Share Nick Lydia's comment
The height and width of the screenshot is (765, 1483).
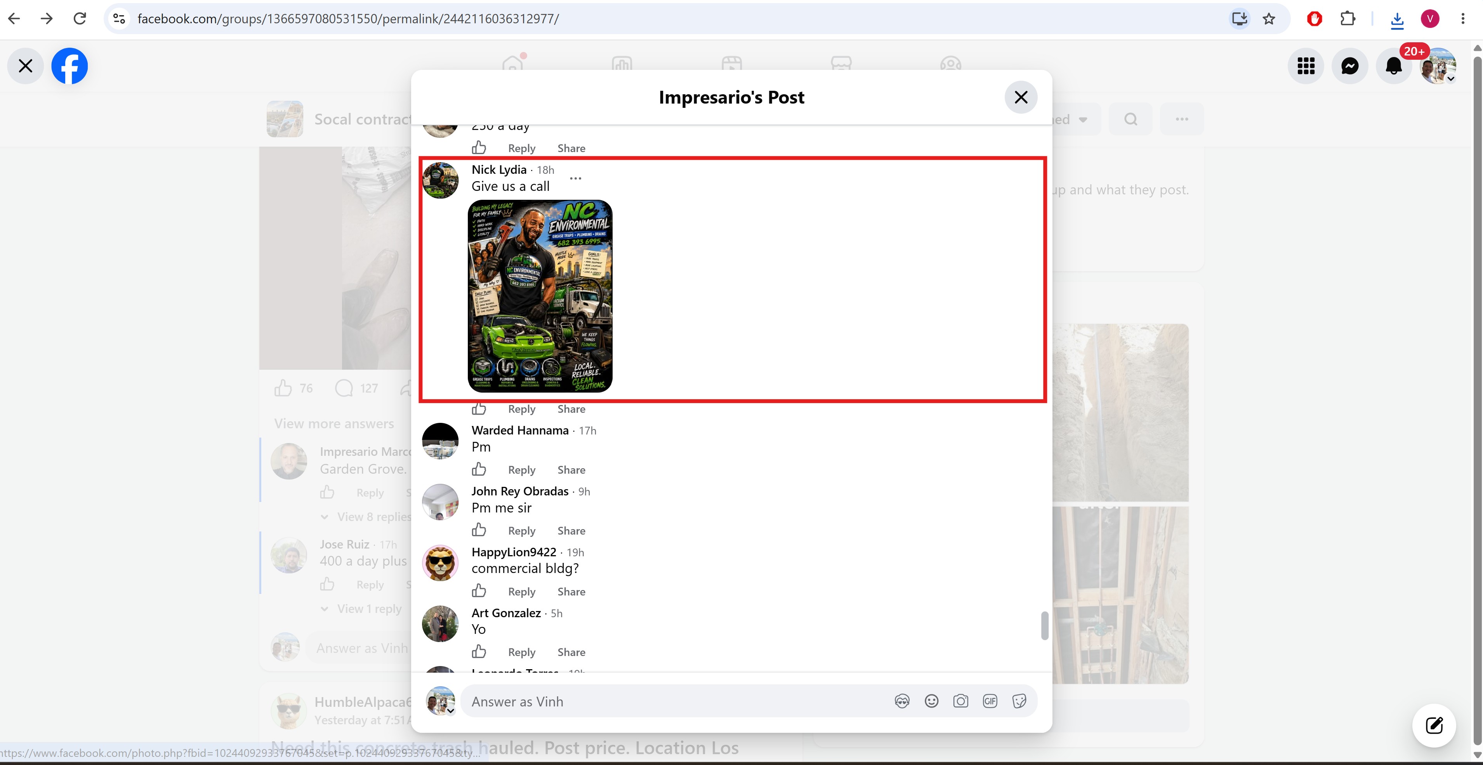pyautogui.click(x=571, y=409)
